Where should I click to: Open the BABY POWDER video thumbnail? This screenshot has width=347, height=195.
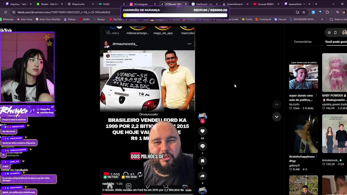pos(335,72)
